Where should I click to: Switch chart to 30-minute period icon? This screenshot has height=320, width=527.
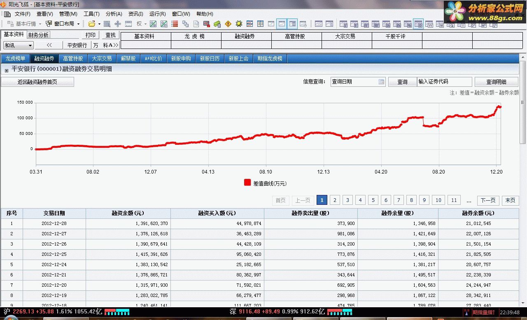(375, 24)
